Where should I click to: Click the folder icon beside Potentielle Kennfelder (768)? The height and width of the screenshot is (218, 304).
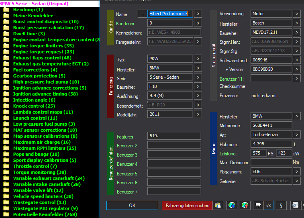[x=6, y=214]
